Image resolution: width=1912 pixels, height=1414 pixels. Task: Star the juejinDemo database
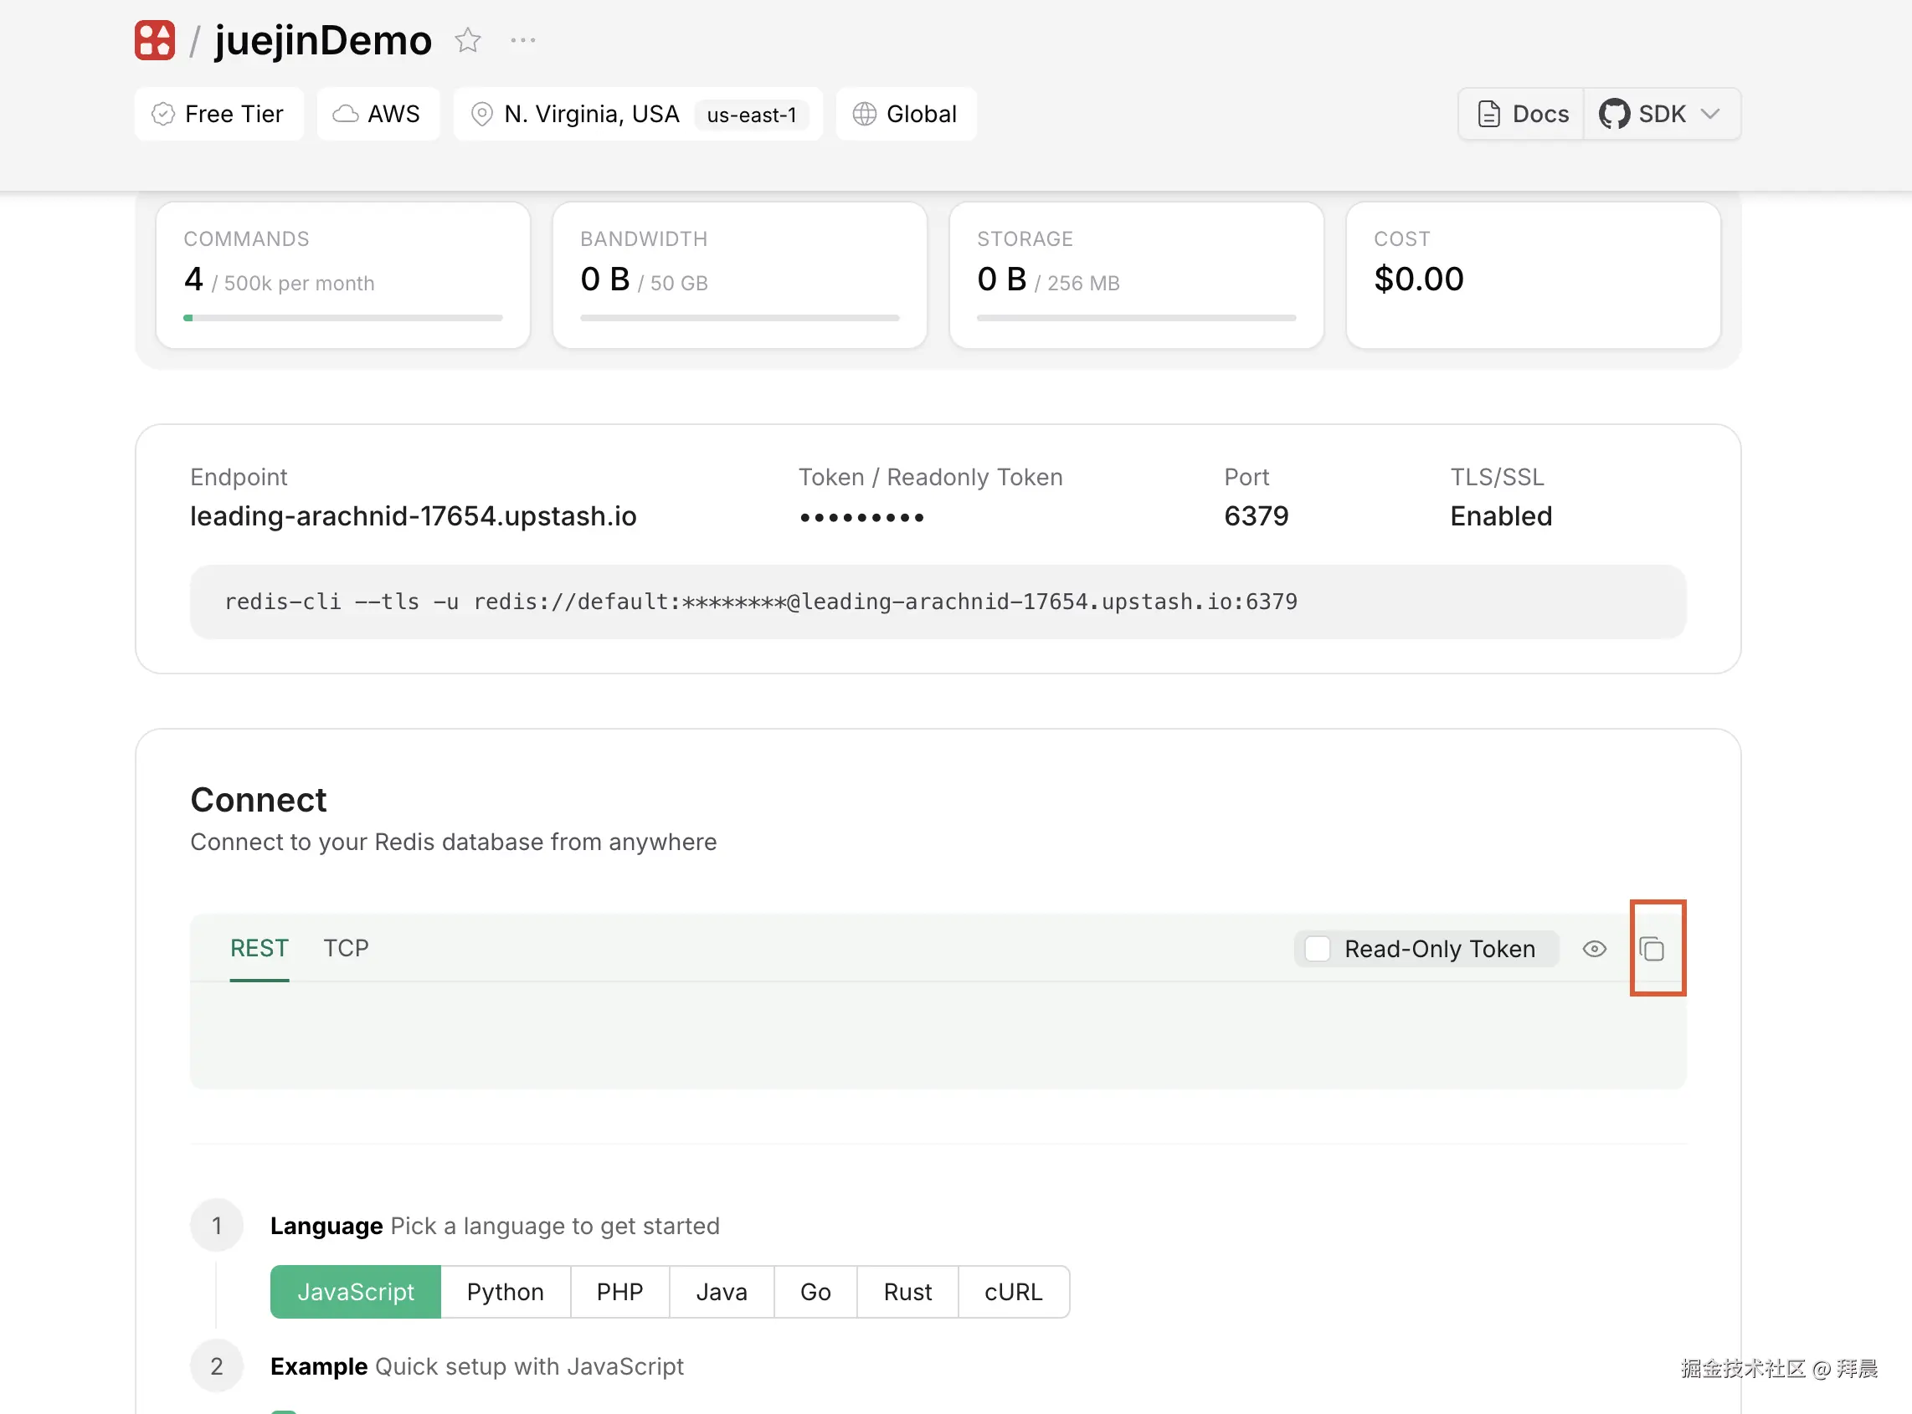point(467,40)
